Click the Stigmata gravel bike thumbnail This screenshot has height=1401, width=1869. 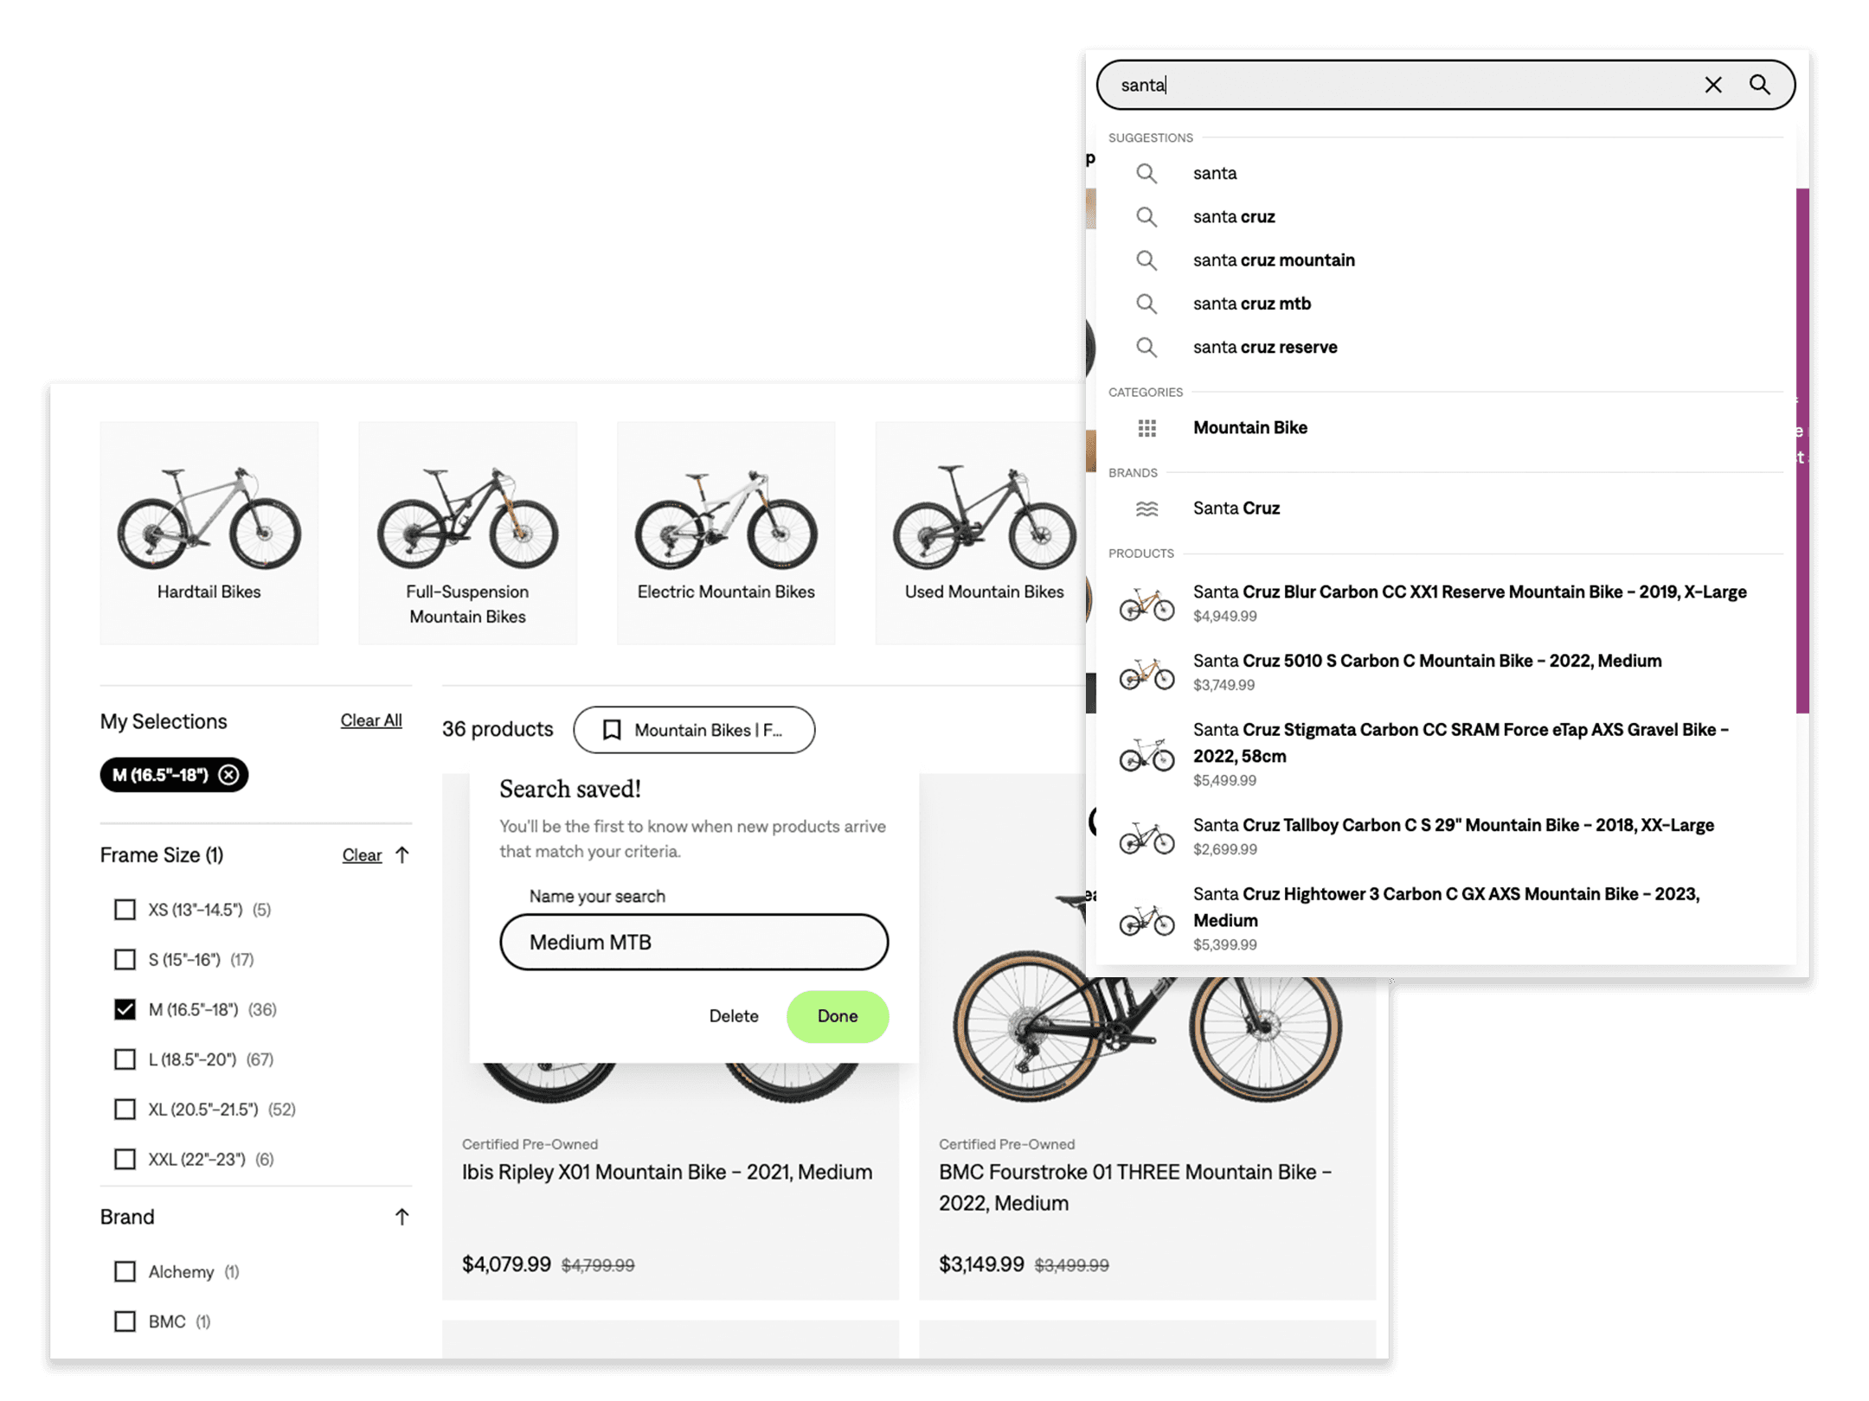point(1146,754)
